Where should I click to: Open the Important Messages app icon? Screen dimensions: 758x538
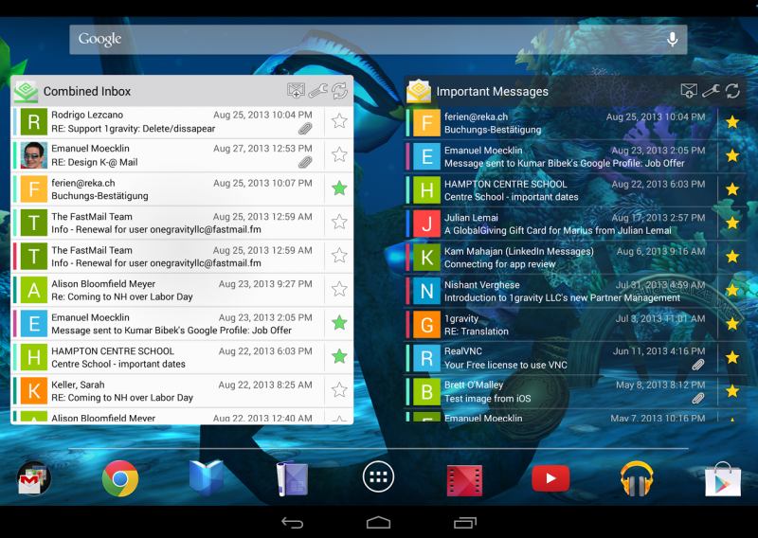(419, 91)
